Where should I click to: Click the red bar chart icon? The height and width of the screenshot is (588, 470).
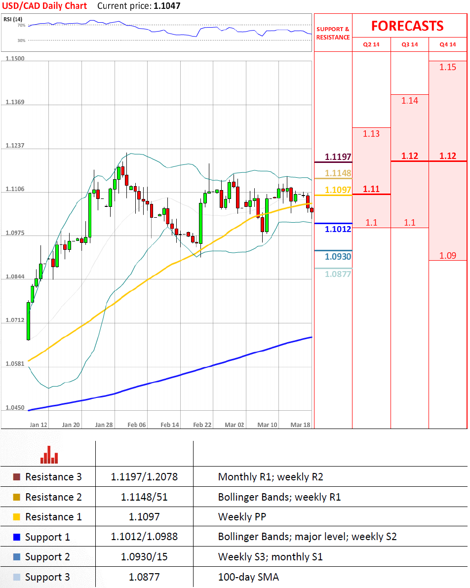coord(49,455)
